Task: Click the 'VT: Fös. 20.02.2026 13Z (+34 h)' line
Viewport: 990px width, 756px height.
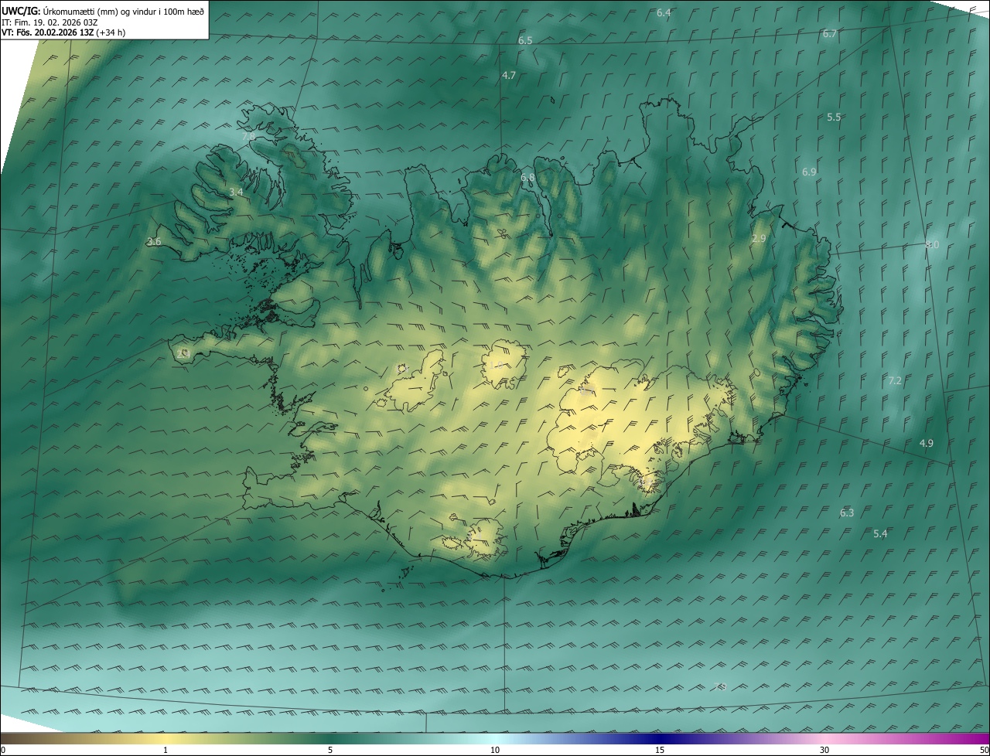Action: coord(63,32)
